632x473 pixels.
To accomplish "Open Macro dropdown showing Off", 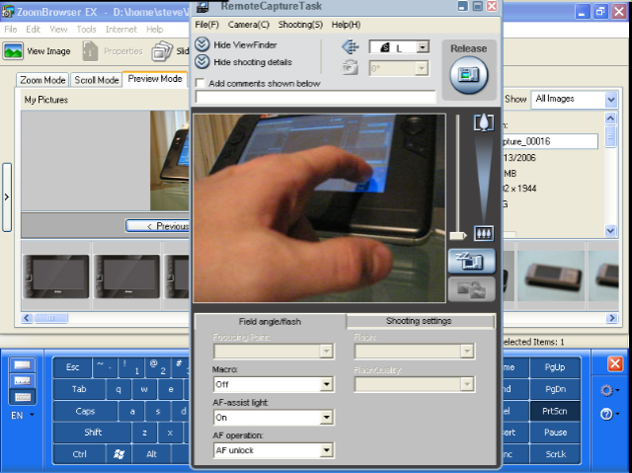I will tap(327, 384).
